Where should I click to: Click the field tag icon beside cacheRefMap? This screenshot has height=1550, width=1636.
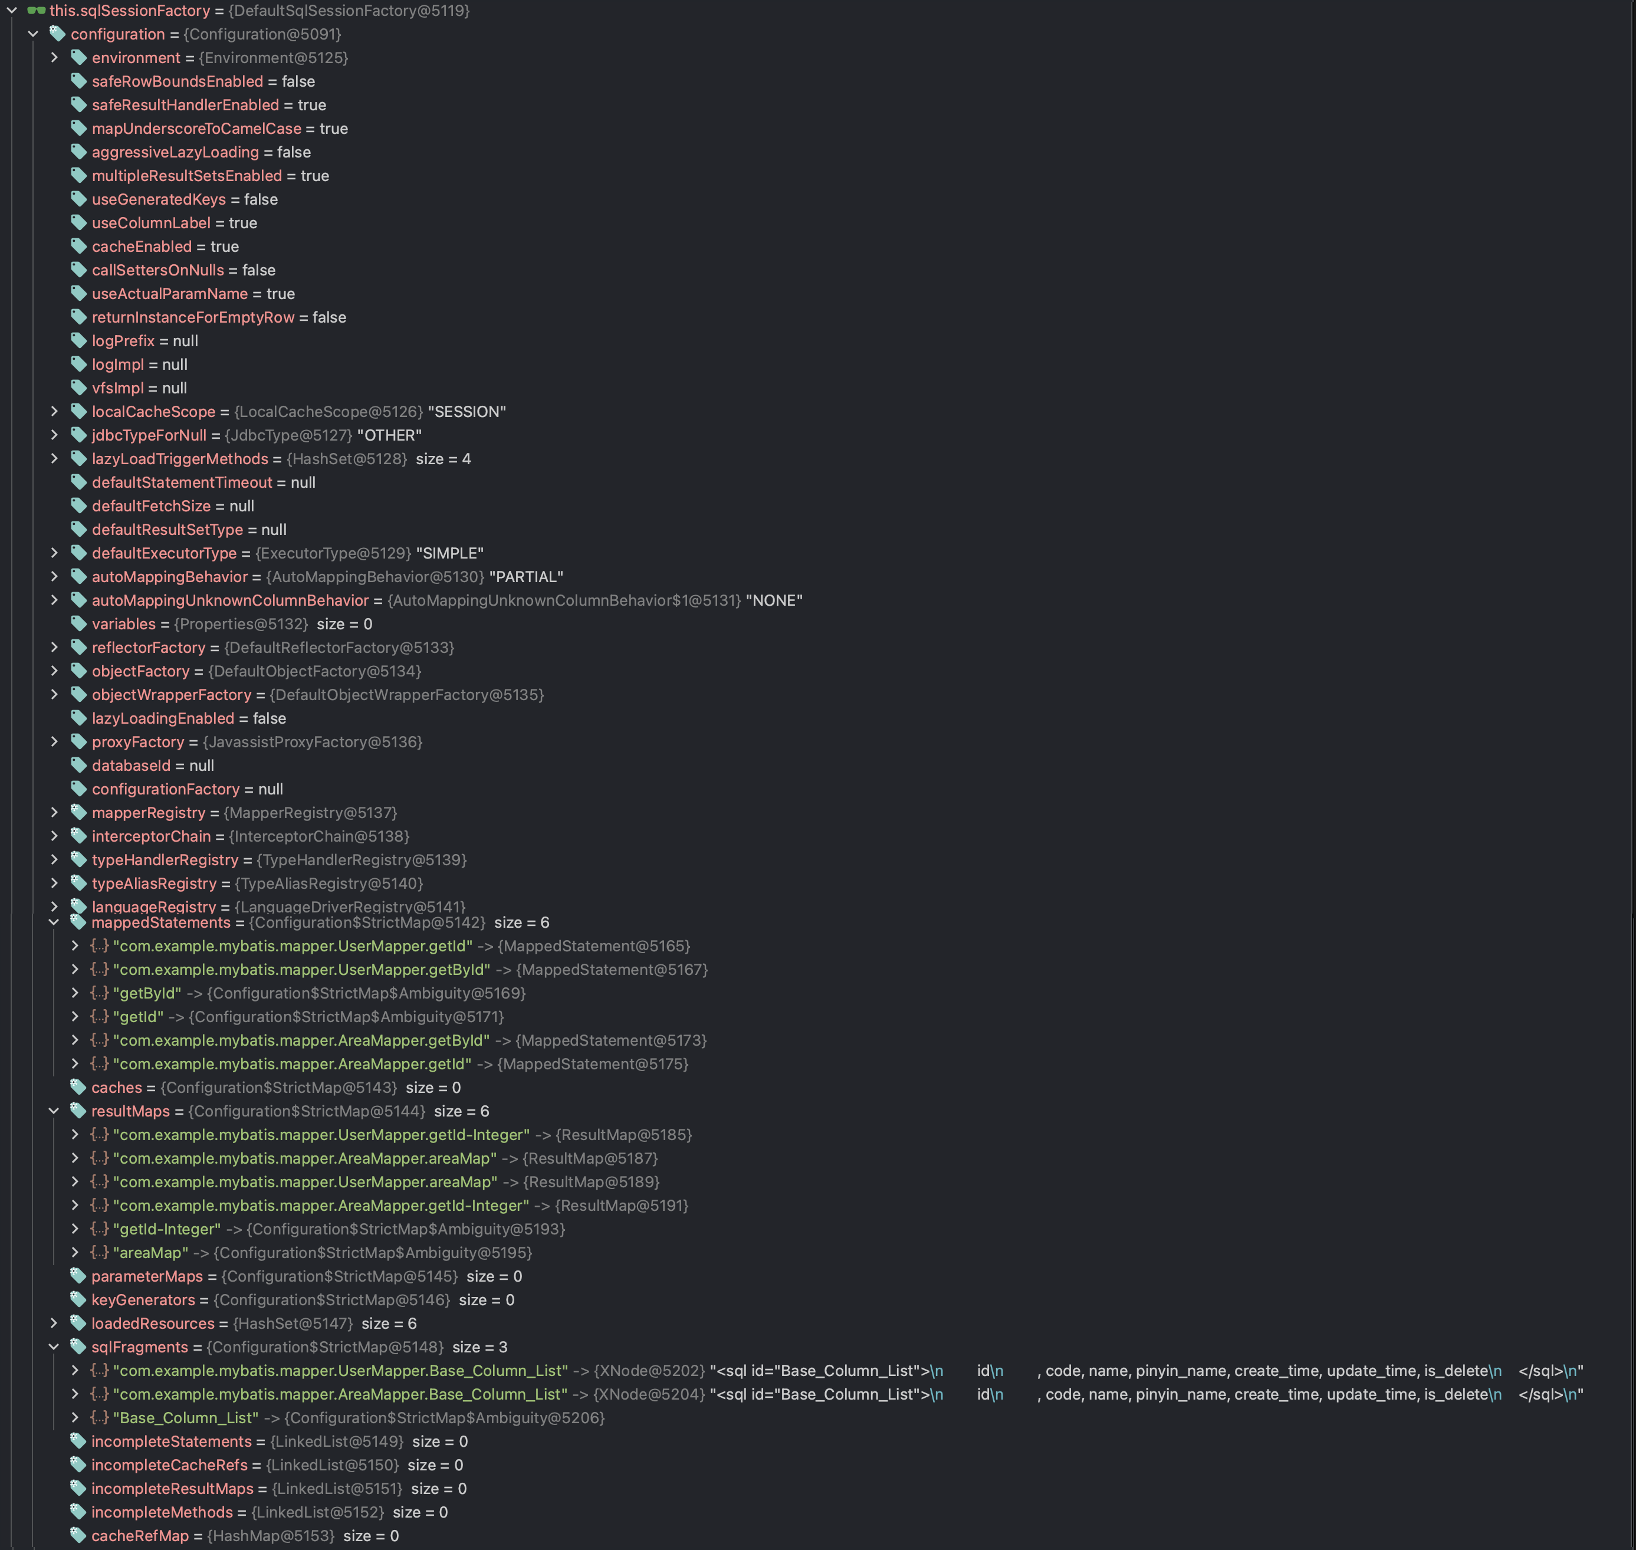coord(78,1535)
